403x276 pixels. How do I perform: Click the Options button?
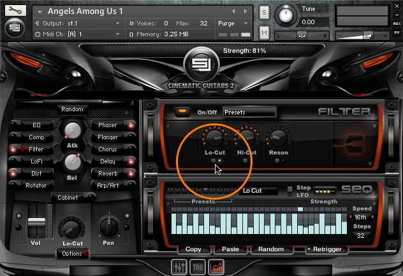[x=72, y=254]
